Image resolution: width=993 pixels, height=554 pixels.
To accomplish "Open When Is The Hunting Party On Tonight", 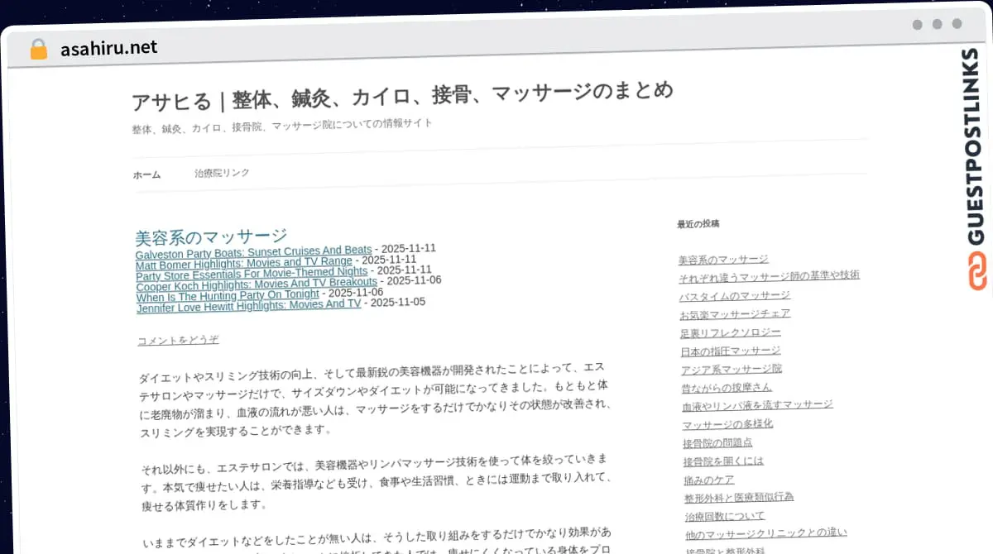I will (x=228, y=294).
